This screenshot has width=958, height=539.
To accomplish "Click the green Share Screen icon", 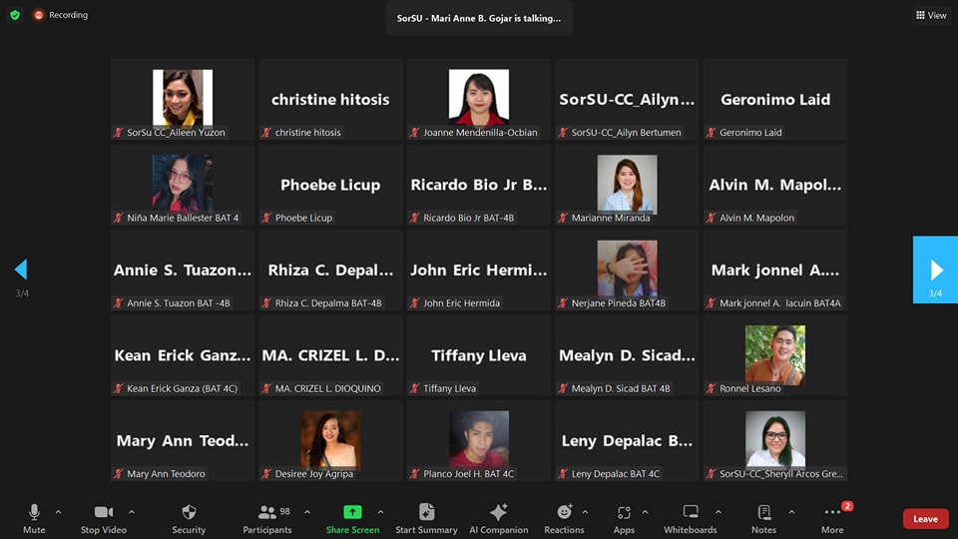I will tap(352, 512).
